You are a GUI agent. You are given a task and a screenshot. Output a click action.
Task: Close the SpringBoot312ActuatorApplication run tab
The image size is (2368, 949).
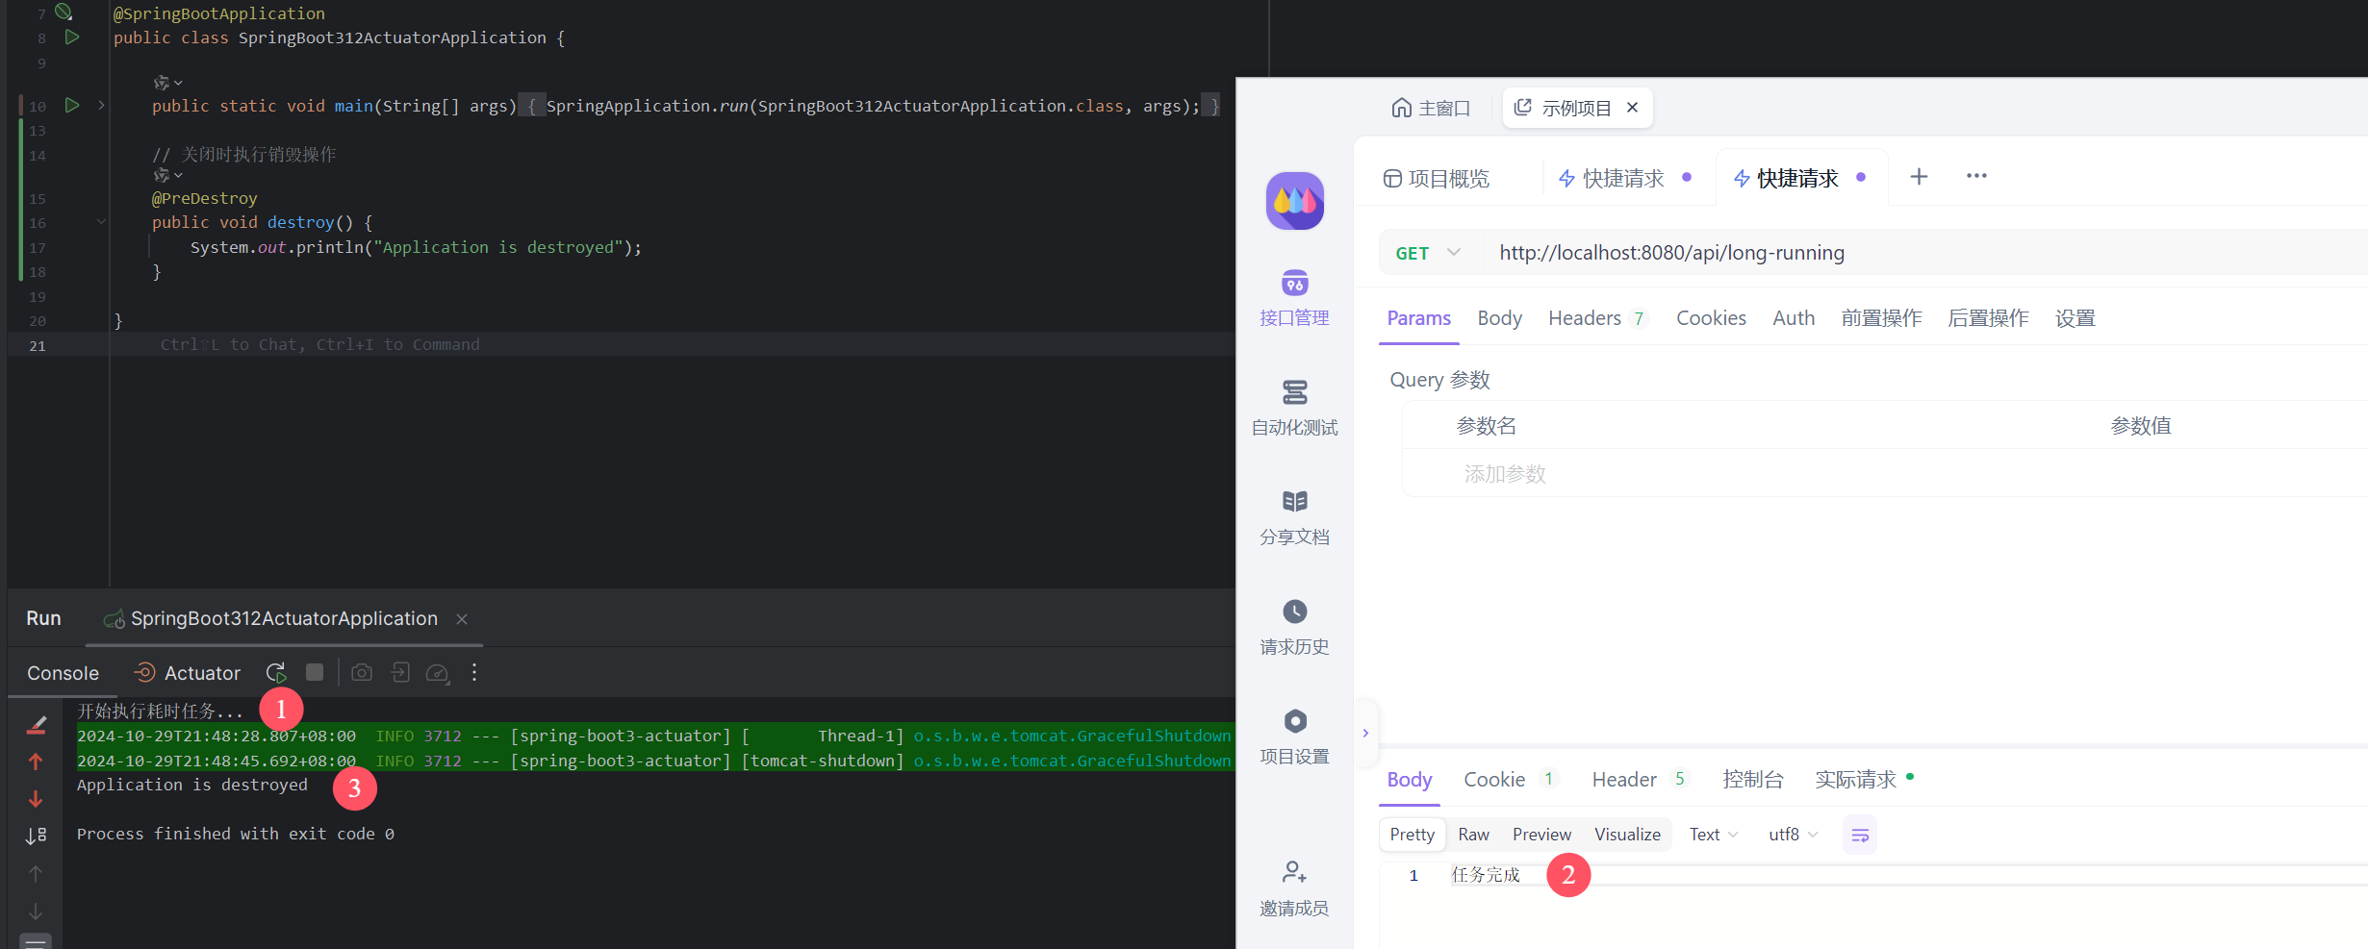(x=462, y=619)
